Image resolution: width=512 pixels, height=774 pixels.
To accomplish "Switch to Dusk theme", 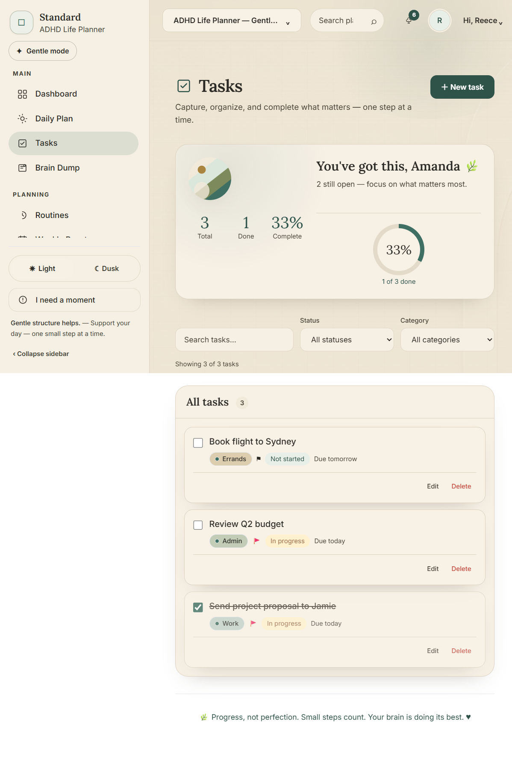I will pos(107,268).
